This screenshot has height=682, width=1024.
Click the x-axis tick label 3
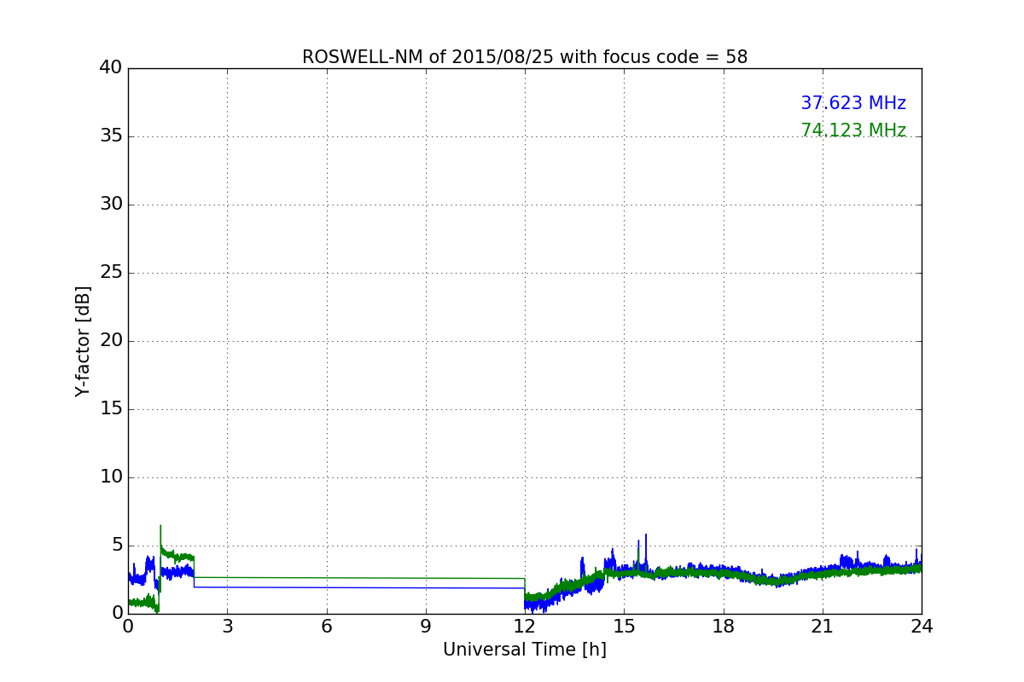pyautogui.click(x=227, y=626)
